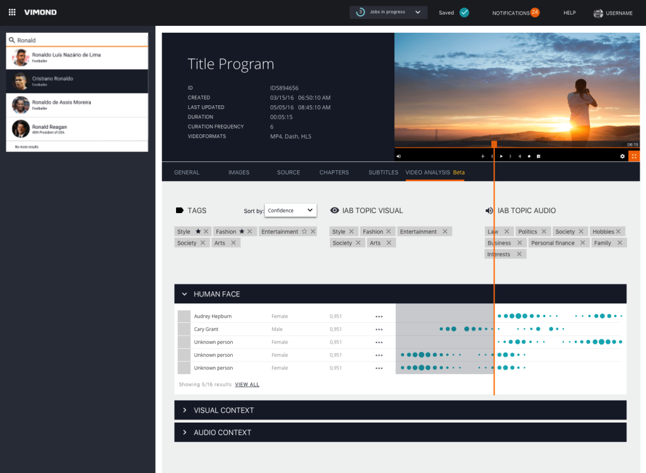
Task: Toggle fullscreen with the orange button
Action: coord(634,156)
